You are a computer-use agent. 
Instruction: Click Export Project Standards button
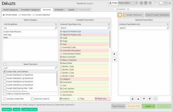[157, 15]
